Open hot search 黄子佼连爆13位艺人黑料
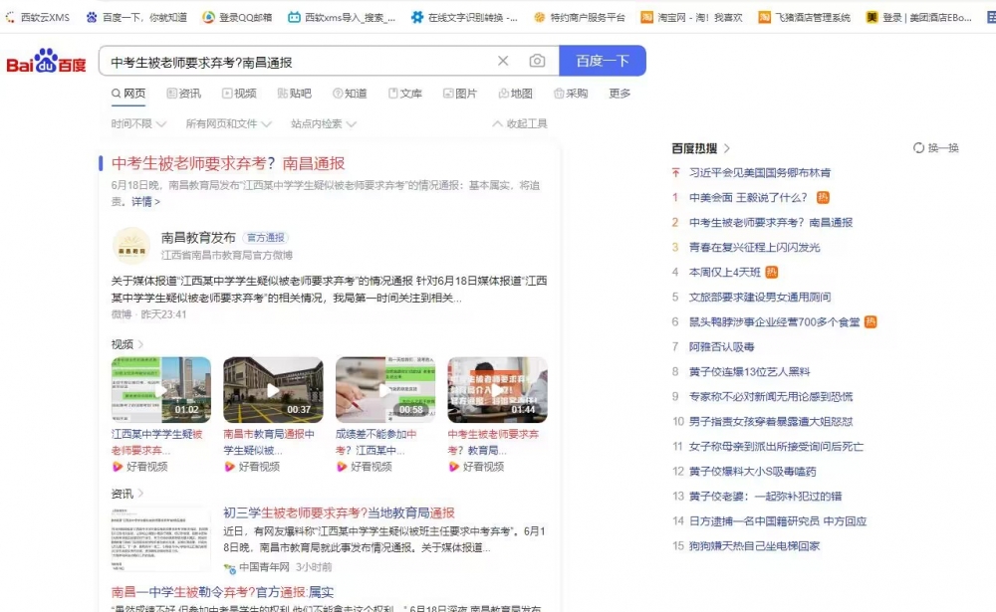The height and width of the screenshot is (612, 996). click(750, 371)
